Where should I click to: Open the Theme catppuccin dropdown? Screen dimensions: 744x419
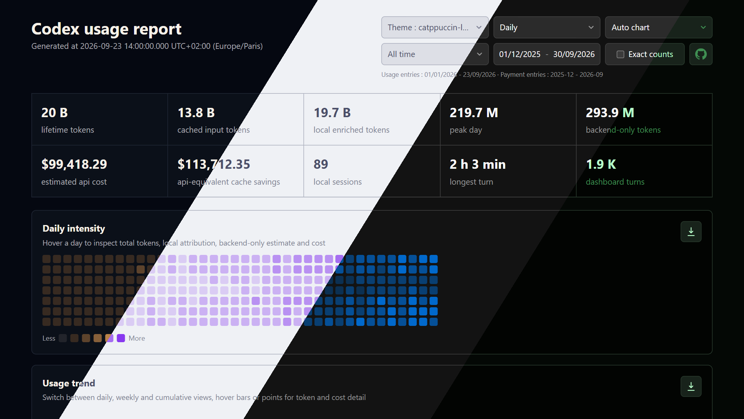(435, 27)
